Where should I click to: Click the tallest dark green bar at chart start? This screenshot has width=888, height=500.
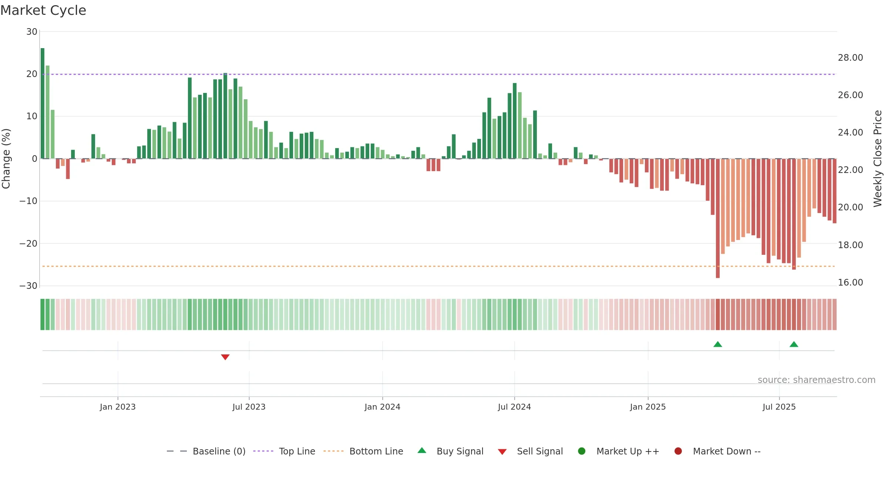[x=43, y=103]
